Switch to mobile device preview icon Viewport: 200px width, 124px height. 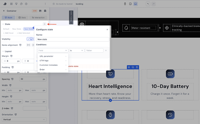(x=125, y=4)
